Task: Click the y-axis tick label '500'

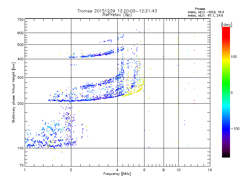Action: [x=21, y=45]
